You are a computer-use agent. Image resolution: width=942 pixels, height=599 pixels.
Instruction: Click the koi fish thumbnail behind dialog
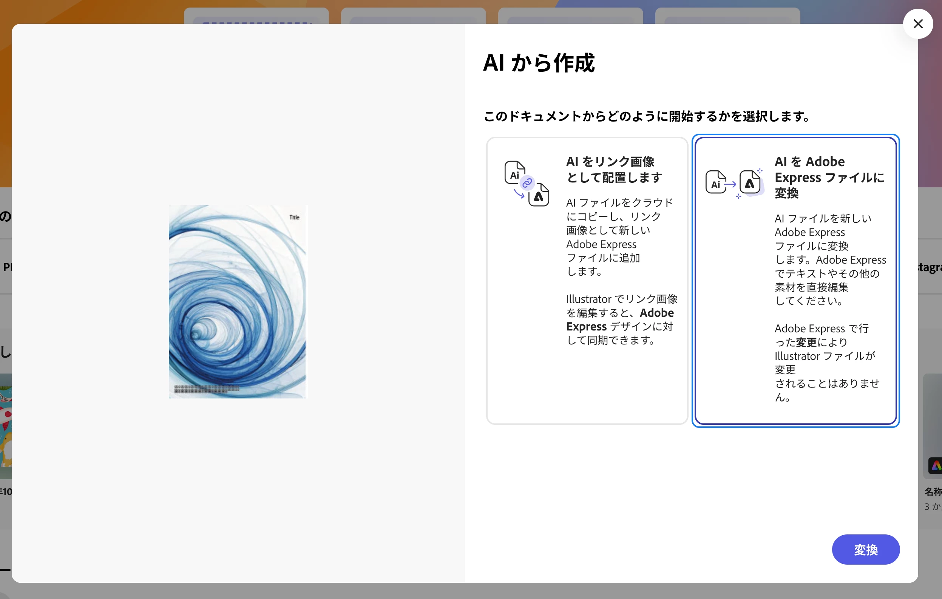pos(5,426)
